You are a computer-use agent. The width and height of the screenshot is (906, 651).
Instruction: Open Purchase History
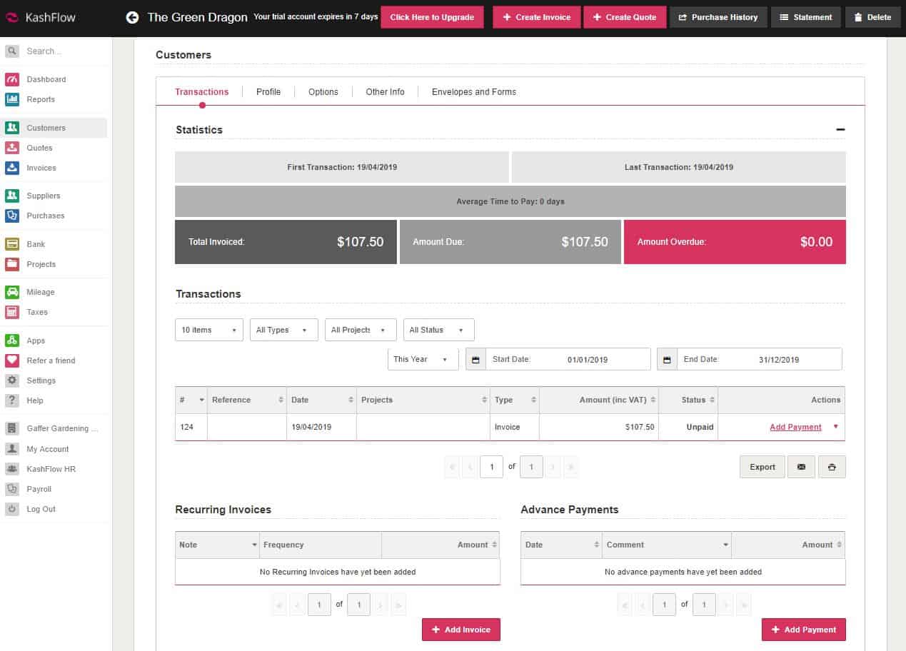pyautogui.click(x=718, y=17)
